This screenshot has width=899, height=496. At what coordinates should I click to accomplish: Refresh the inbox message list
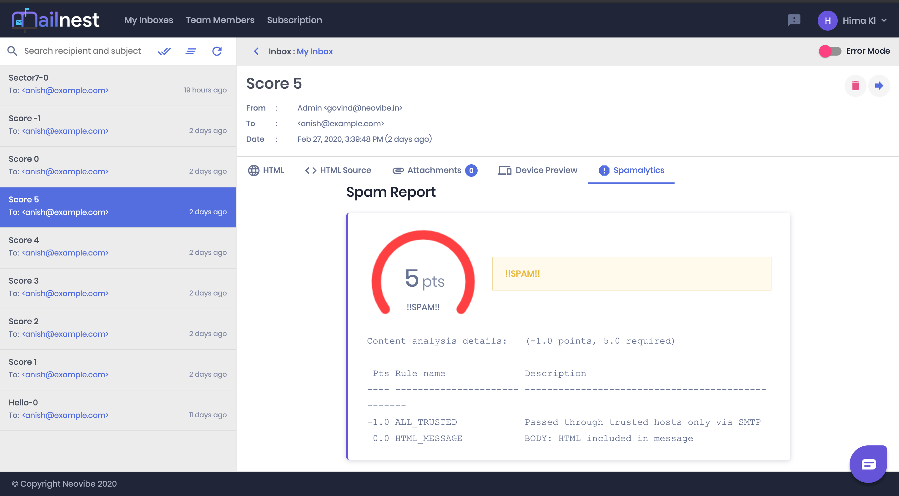217,51
